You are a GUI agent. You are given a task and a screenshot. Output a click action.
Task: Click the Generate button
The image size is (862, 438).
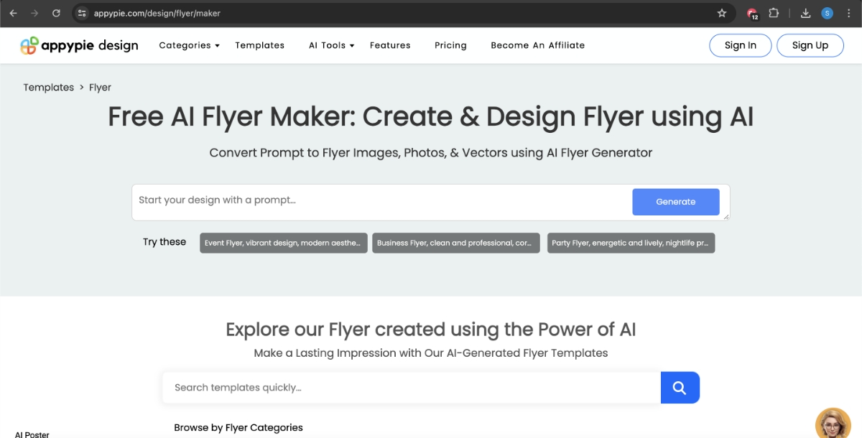pos(675,202)
